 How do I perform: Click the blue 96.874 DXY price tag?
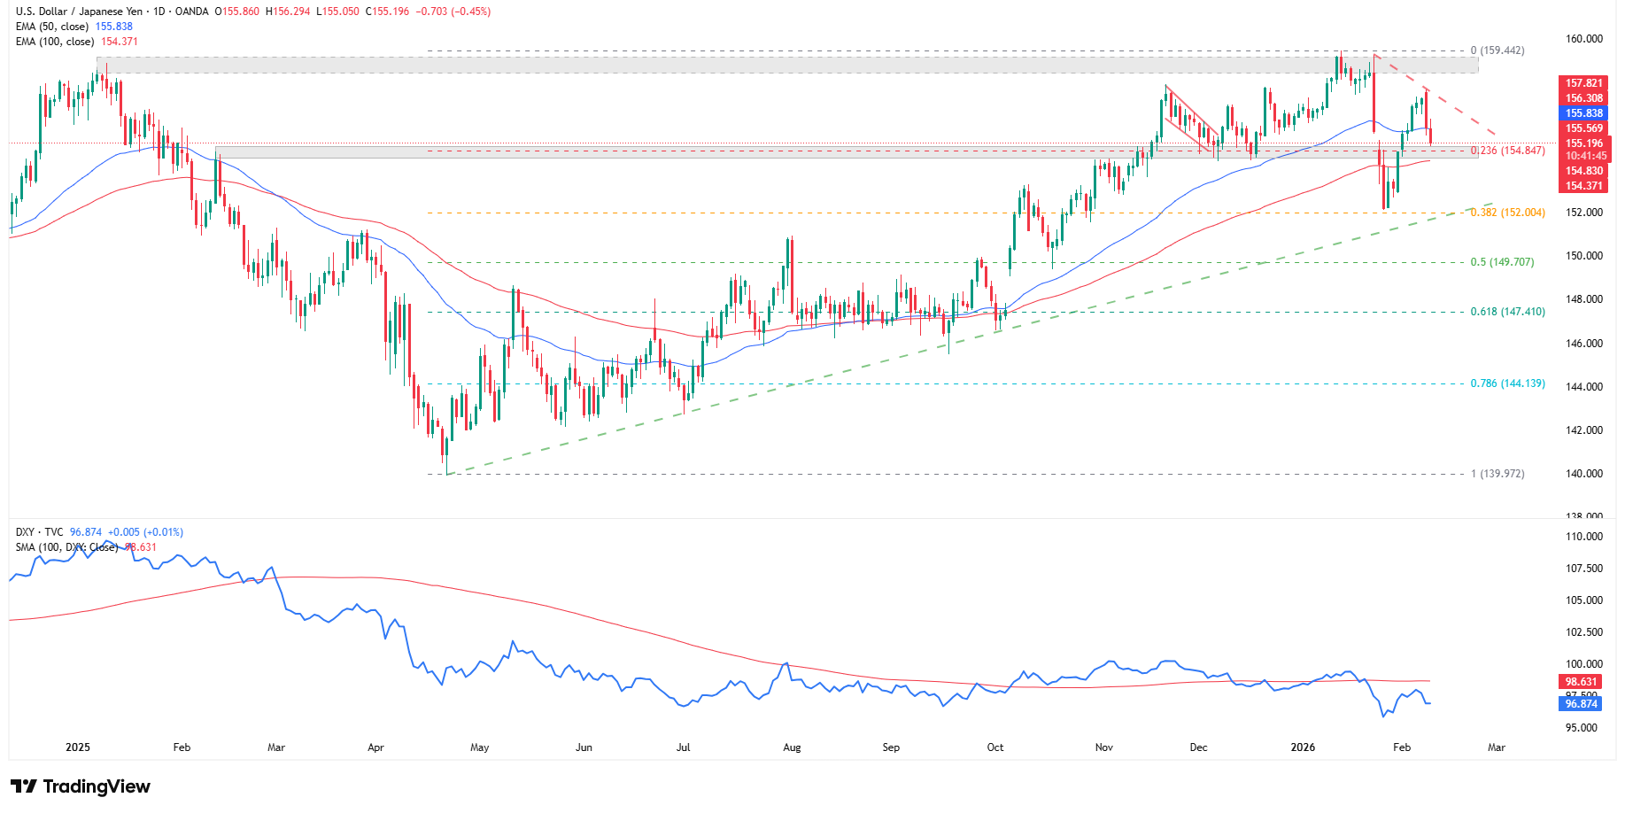[1582, 704]
